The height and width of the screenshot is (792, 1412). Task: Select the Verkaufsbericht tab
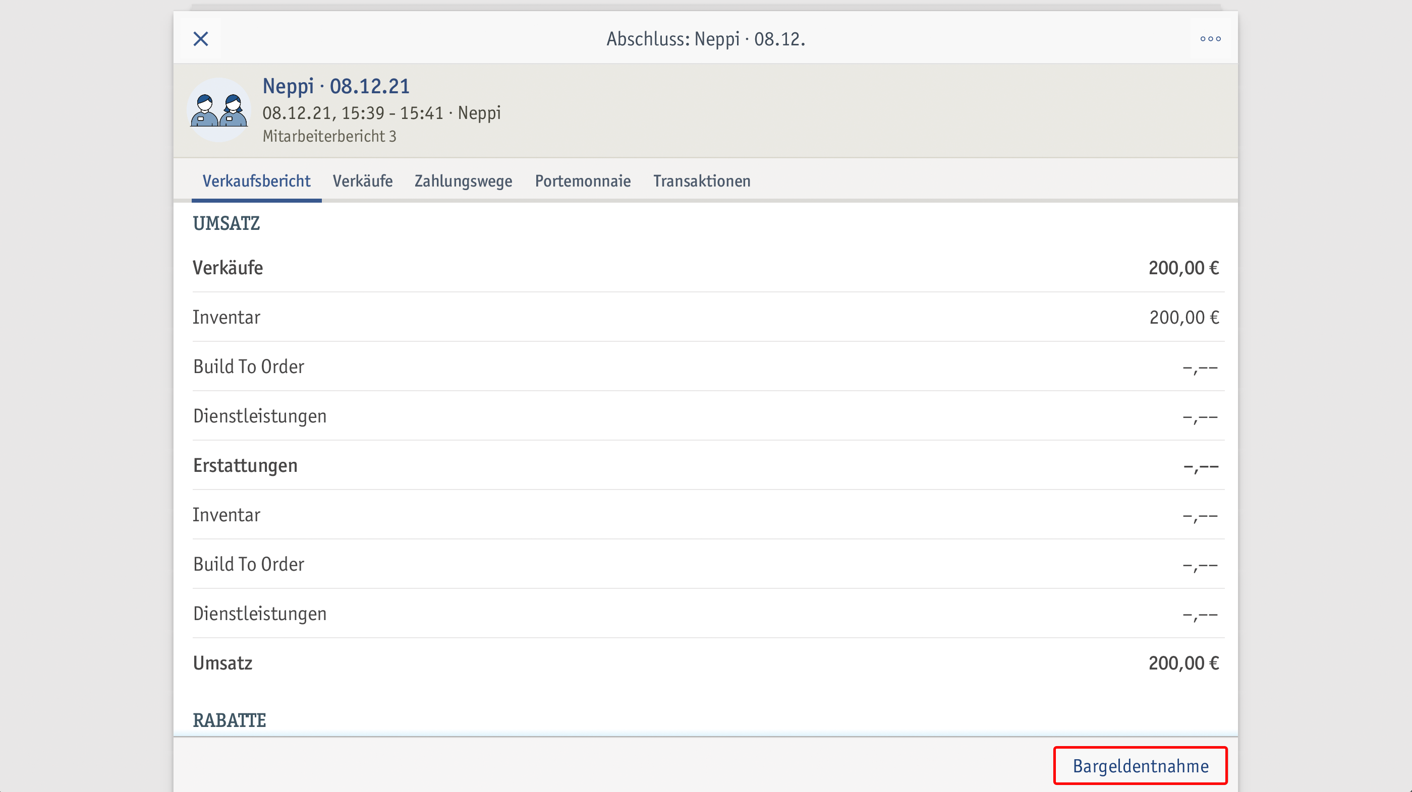pyautogui.click(x=256, y=181)
